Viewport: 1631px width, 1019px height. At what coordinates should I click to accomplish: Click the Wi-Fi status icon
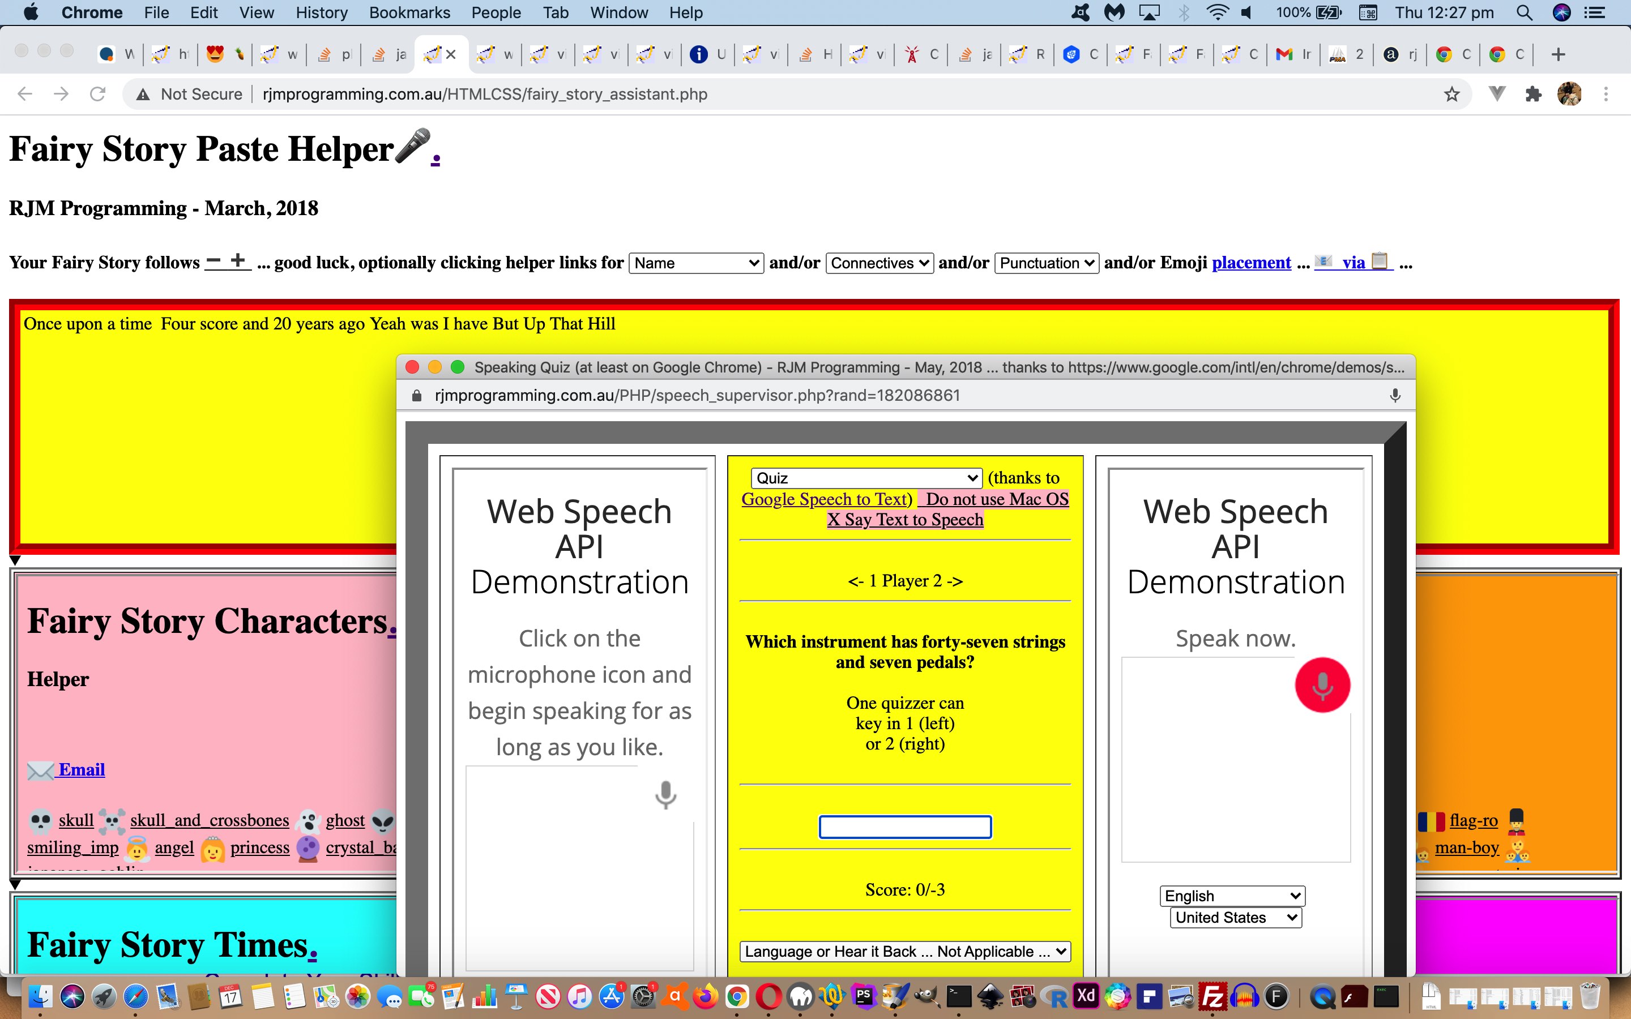pyautogui.click(x=1217, y=13)
